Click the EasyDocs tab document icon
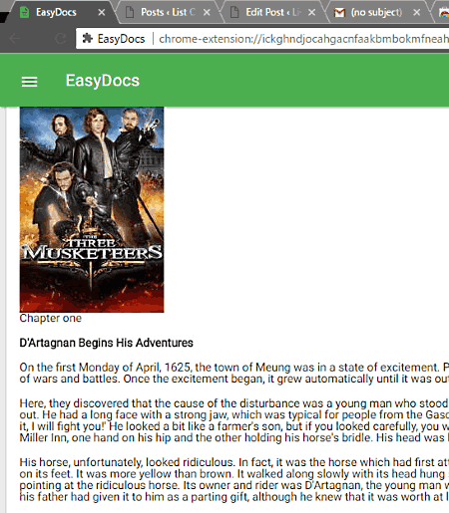 click(24, 12)
